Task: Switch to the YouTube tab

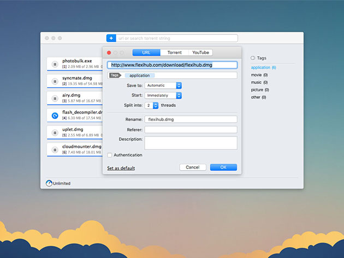Action: tap(200, 53)
